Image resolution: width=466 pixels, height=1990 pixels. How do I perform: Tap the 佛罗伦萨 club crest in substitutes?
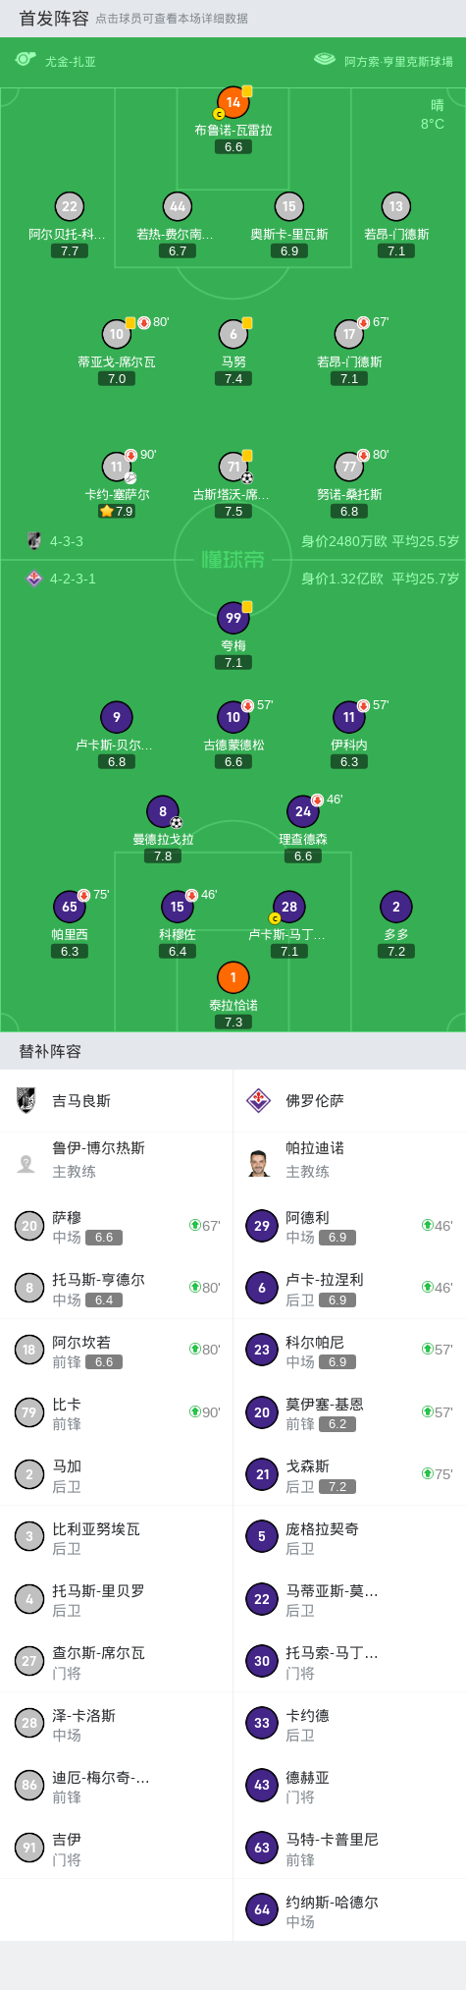[x=258, y=1100]
